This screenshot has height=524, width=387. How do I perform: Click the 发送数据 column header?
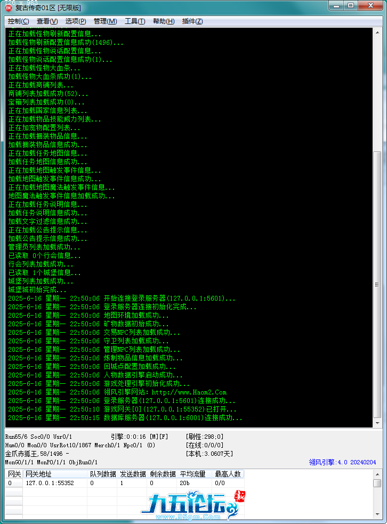tap(132, 474)
